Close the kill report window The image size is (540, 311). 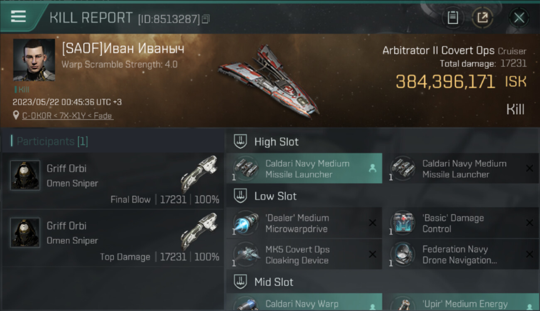(x=519, y=18)
